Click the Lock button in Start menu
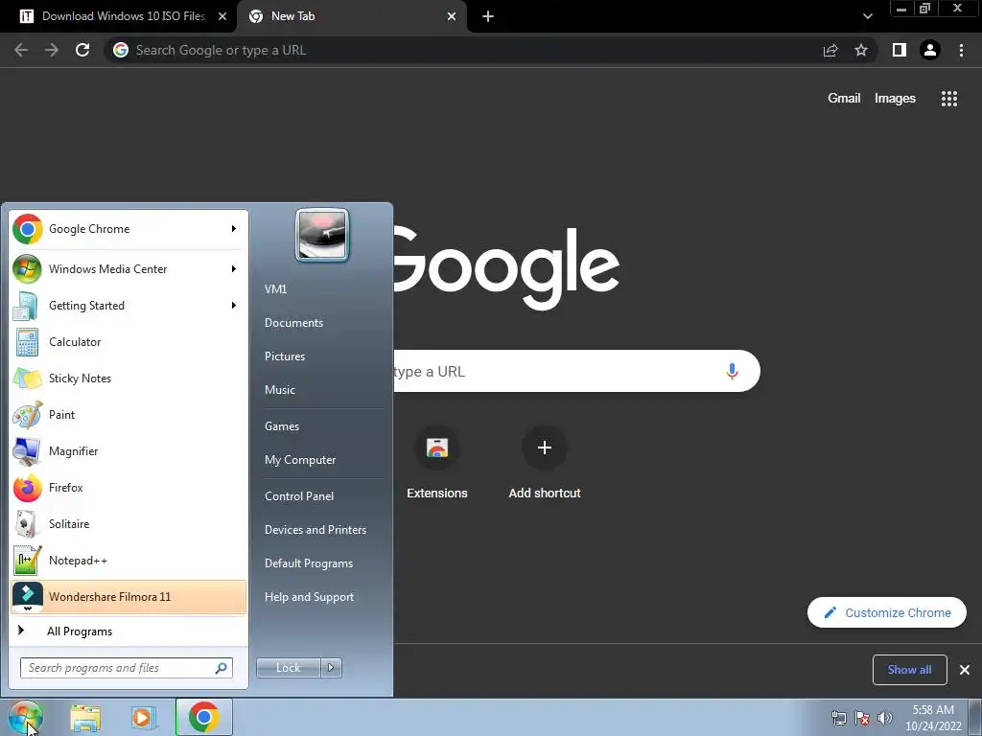 289,668
